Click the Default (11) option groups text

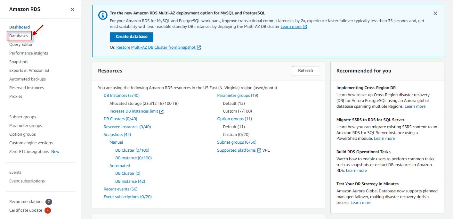[x=234, y=127]
